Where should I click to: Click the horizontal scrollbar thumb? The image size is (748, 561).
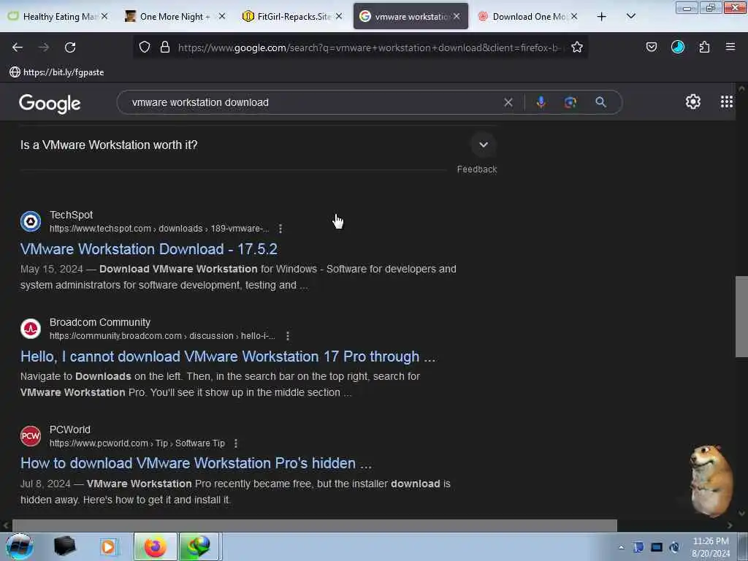tap(314, 525)
